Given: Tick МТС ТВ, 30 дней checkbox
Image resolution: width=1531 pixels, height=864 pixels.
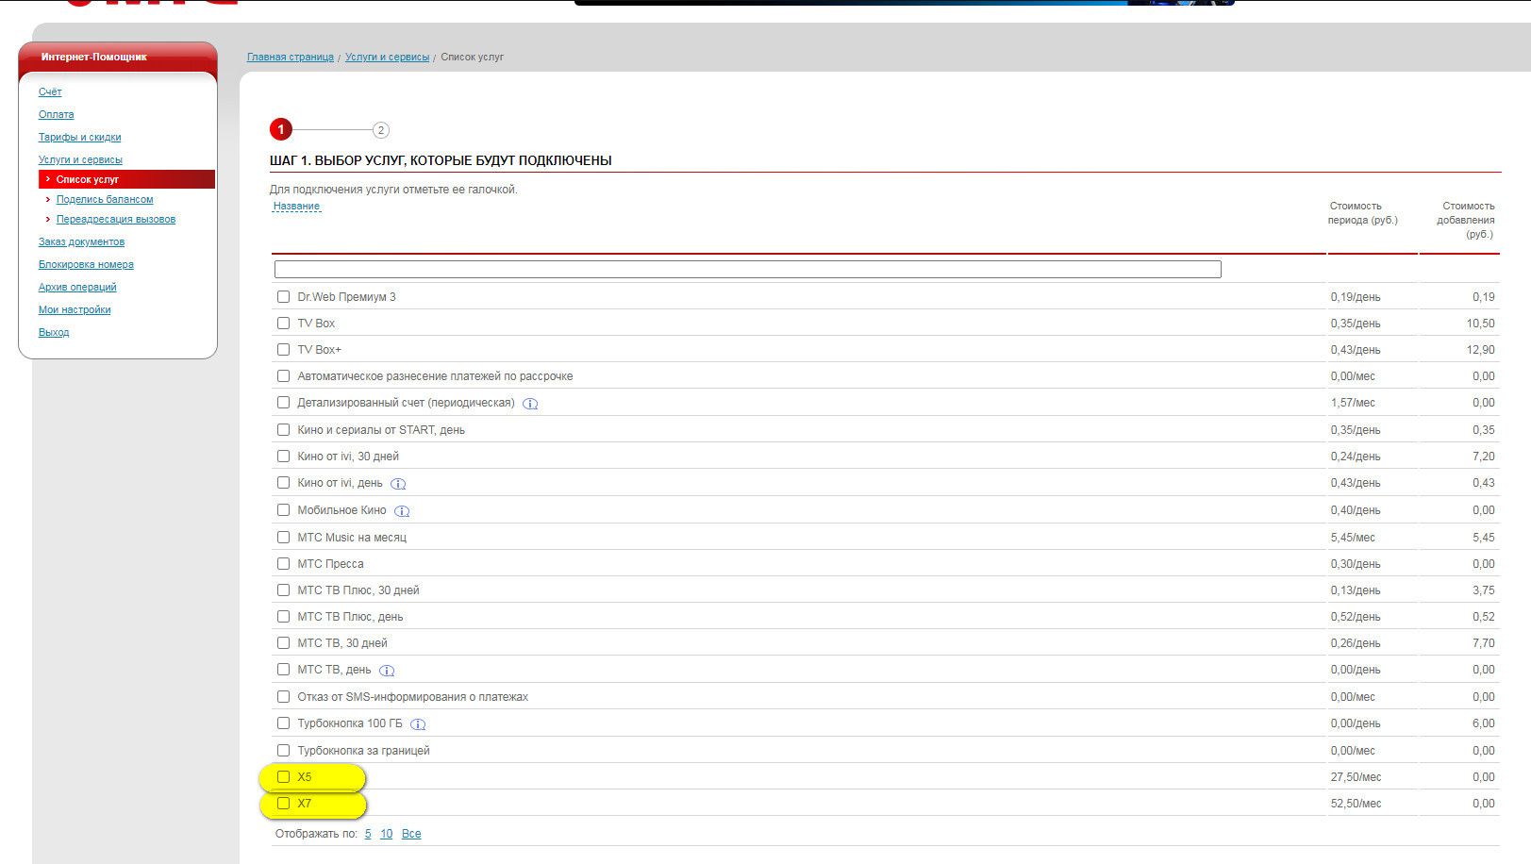Looking at the screenshot, I should point(283,642).
